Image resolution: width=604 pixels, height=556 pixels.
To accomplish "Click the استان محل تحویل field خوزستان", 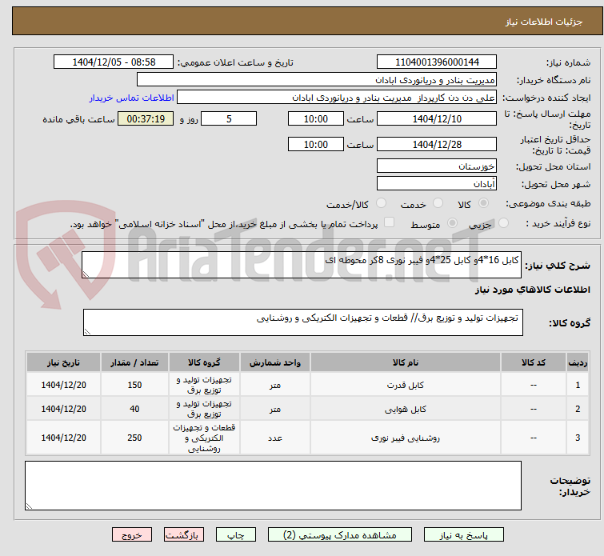I will tap(437, 166).
